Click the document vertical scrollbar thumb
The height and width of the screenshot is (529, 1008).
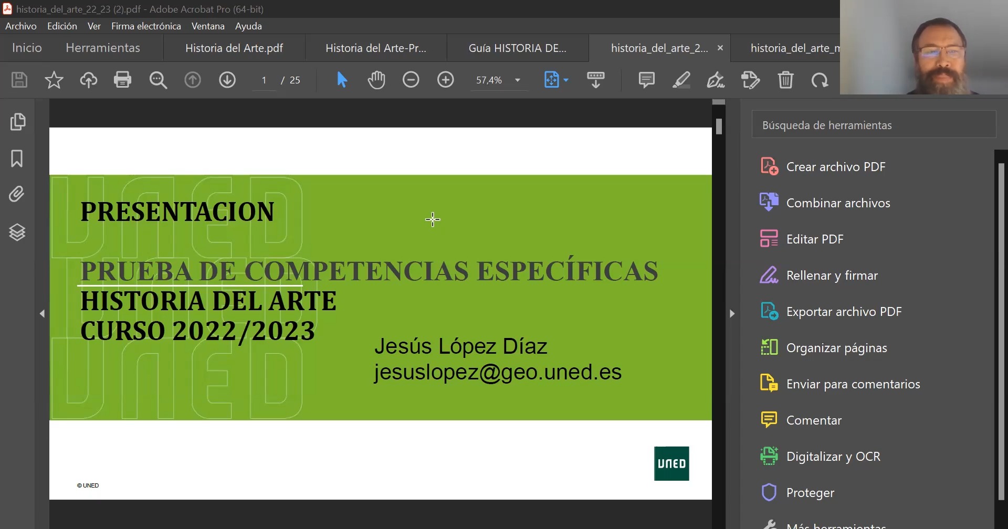click(719, 126)
